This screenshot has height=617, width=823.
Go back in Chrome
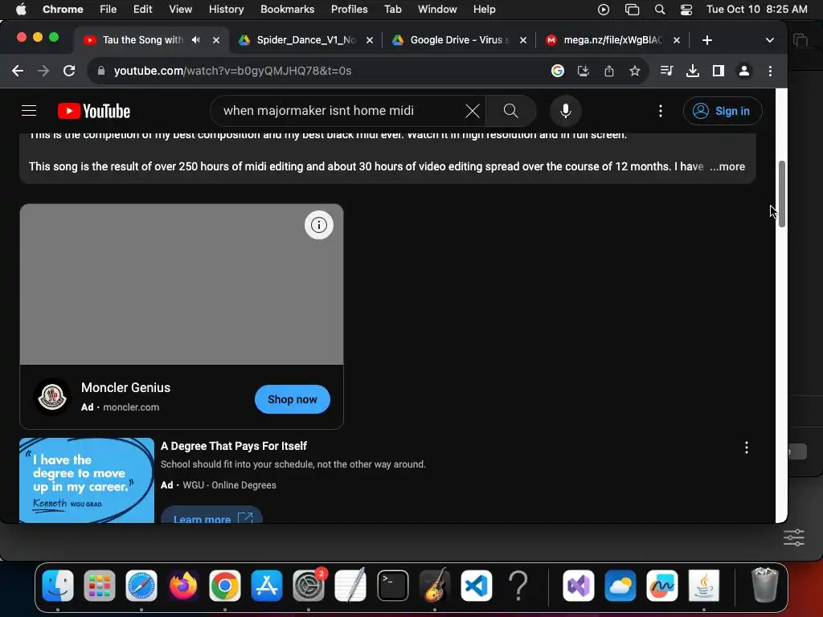18,71
